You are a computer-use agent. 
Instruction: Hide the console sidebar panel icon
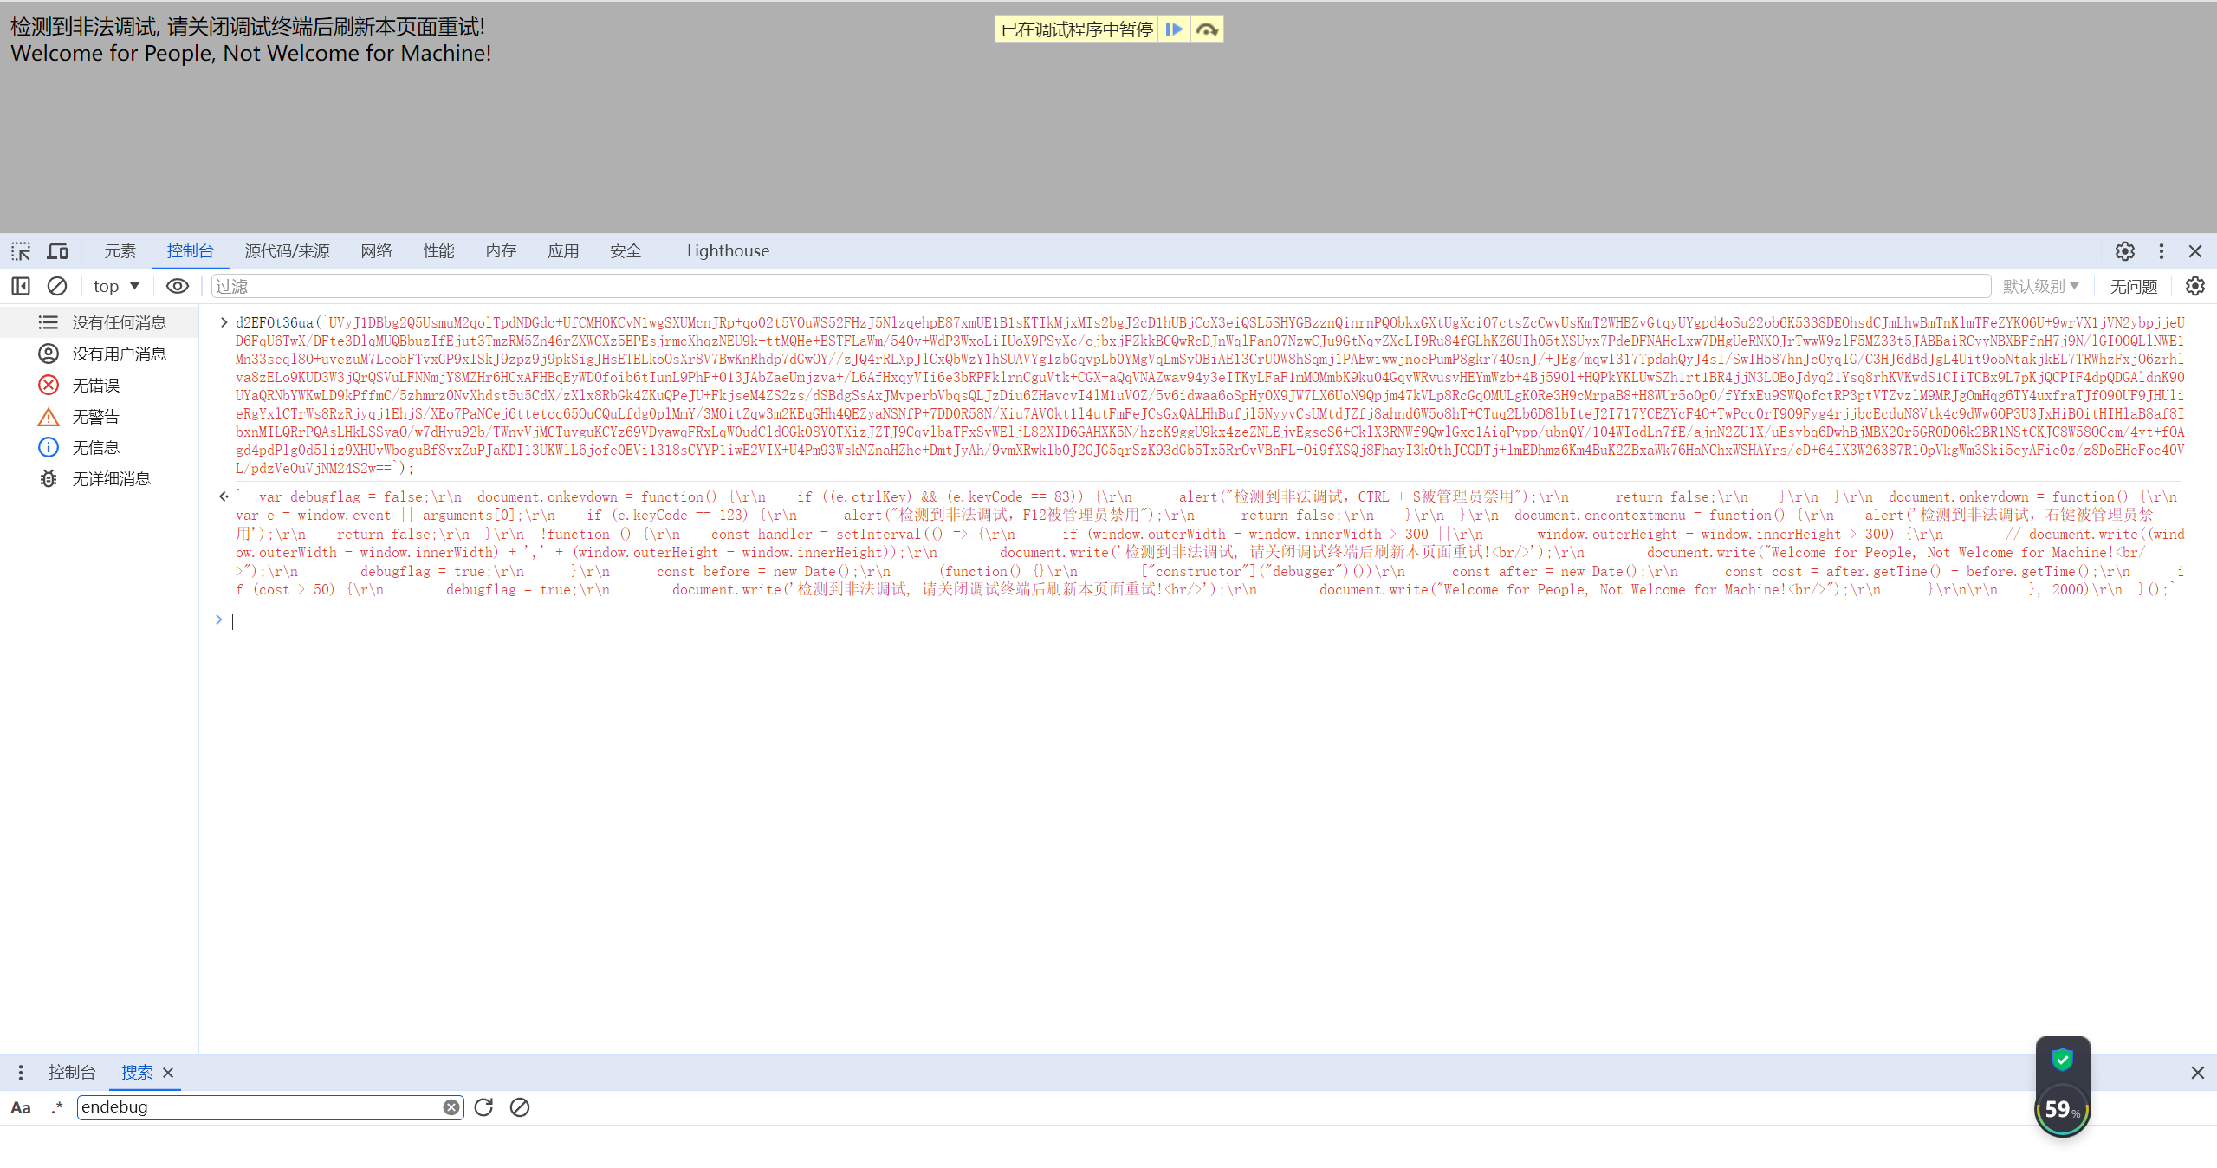pos(21,286)
